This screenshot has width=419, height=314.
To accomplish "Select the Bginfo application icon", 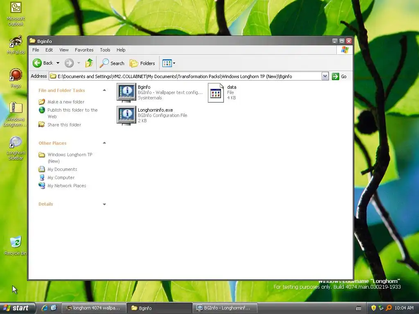I will [x=126, y=92].
